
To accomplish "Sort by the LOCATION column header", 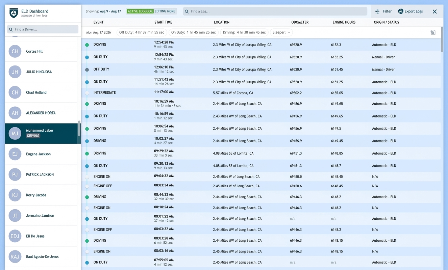I will click(222, 22).
